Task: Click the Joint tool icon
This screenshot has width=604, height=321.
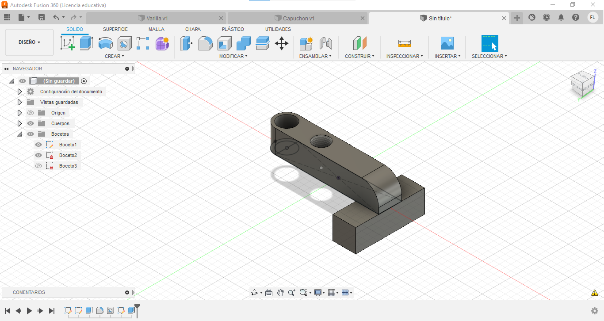Action: point(325,43)
